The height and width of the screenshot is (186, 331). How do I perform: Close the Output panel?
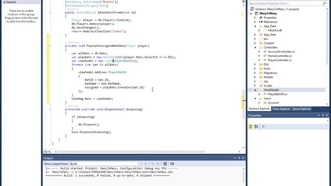[x=243, y=158]
